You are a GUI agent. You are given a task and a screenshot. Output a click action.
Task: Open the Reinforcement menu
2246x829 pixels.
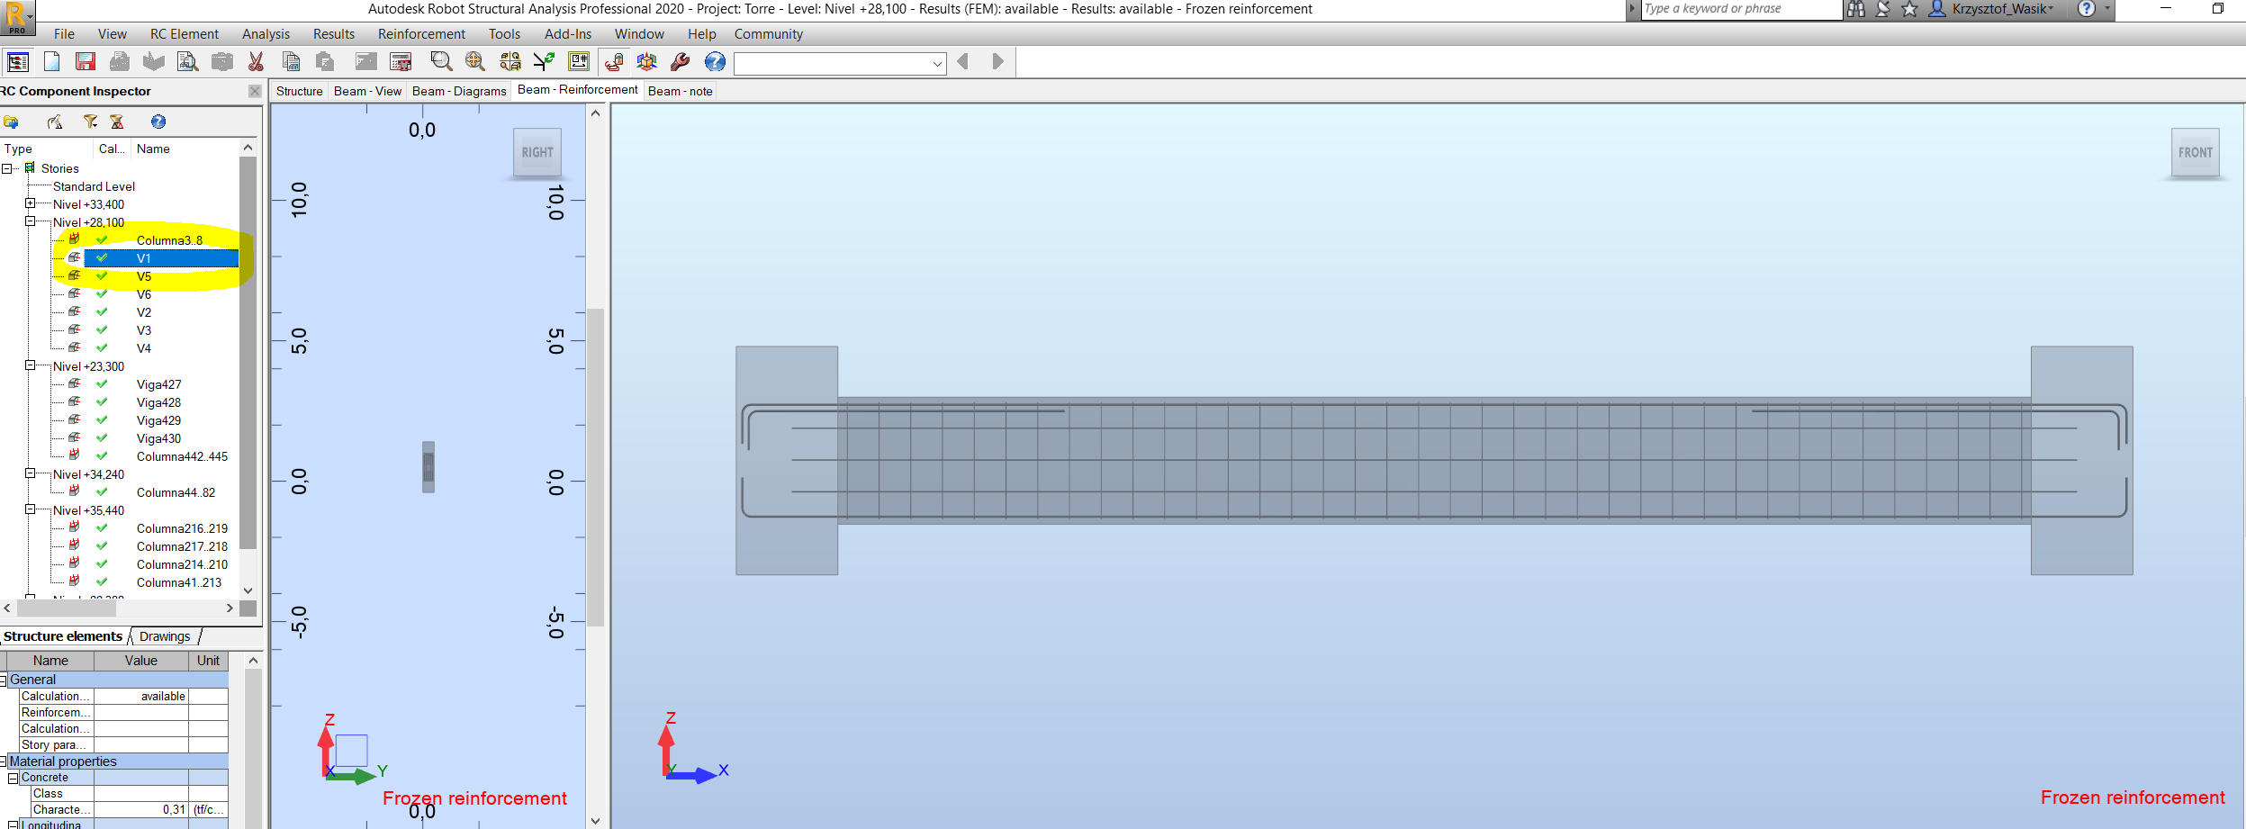click(x=420, y=34)
